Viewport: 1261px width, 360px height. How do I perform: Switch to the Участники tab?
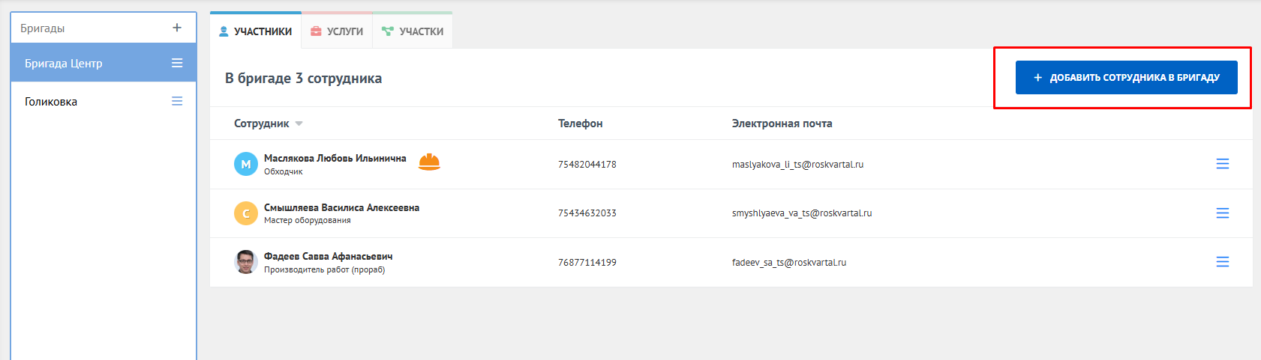pyautogui.click(x=256, y=31)
